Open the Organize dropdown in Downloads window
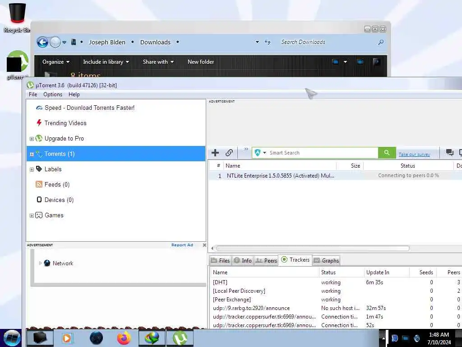 pos(55,61)
